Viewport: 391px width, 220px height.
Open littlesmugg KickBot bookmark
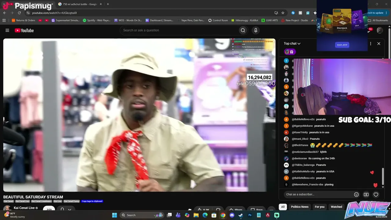coord(245,20)
